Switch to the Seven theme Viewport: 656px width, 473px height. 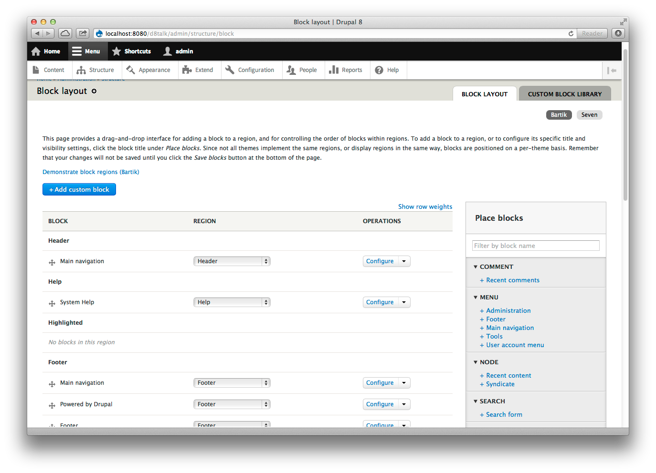pos(589,115)
